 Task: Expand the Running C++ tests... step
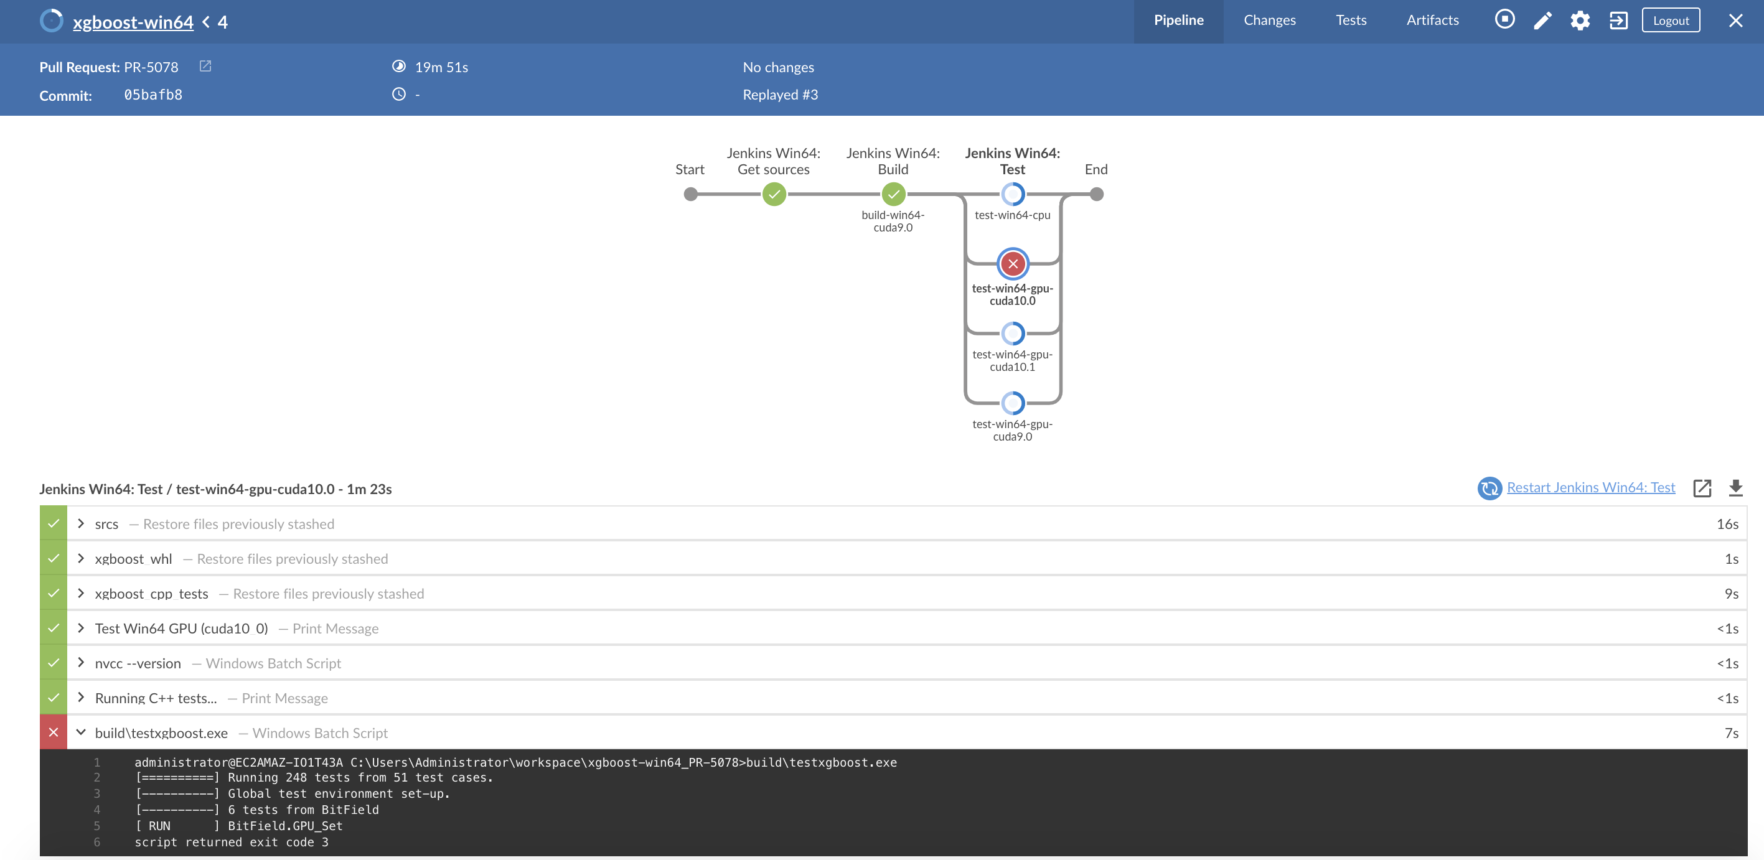81,698
